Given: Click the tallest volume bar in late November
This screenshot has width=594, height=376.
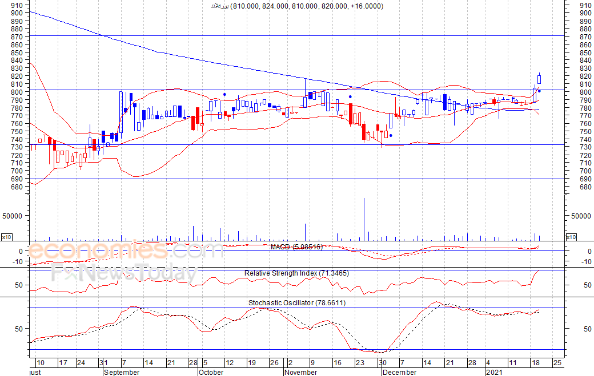Looking at the screenshot, I should point(364,220).
